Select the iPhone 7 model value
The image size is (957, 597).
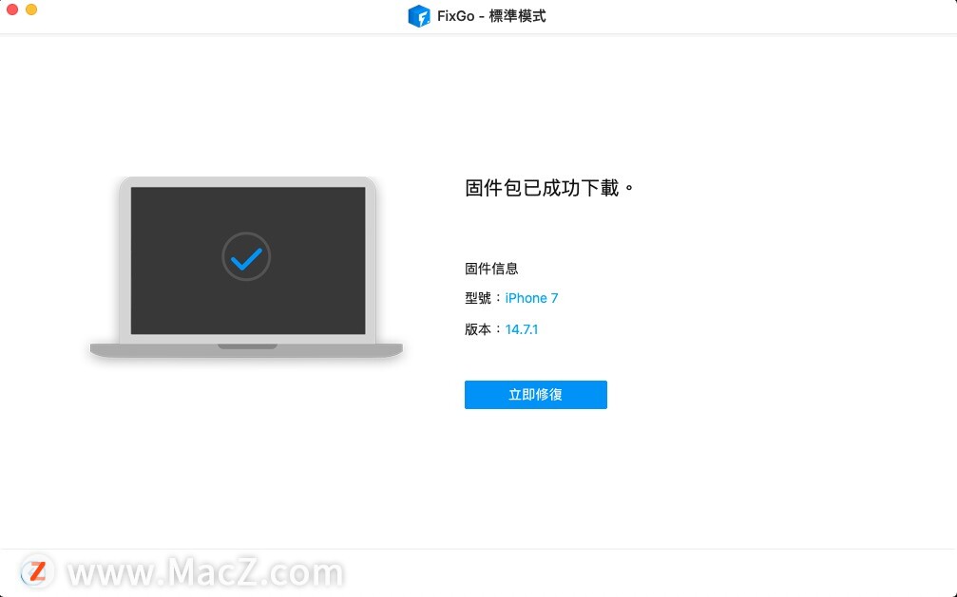click(x=531, y=298)
